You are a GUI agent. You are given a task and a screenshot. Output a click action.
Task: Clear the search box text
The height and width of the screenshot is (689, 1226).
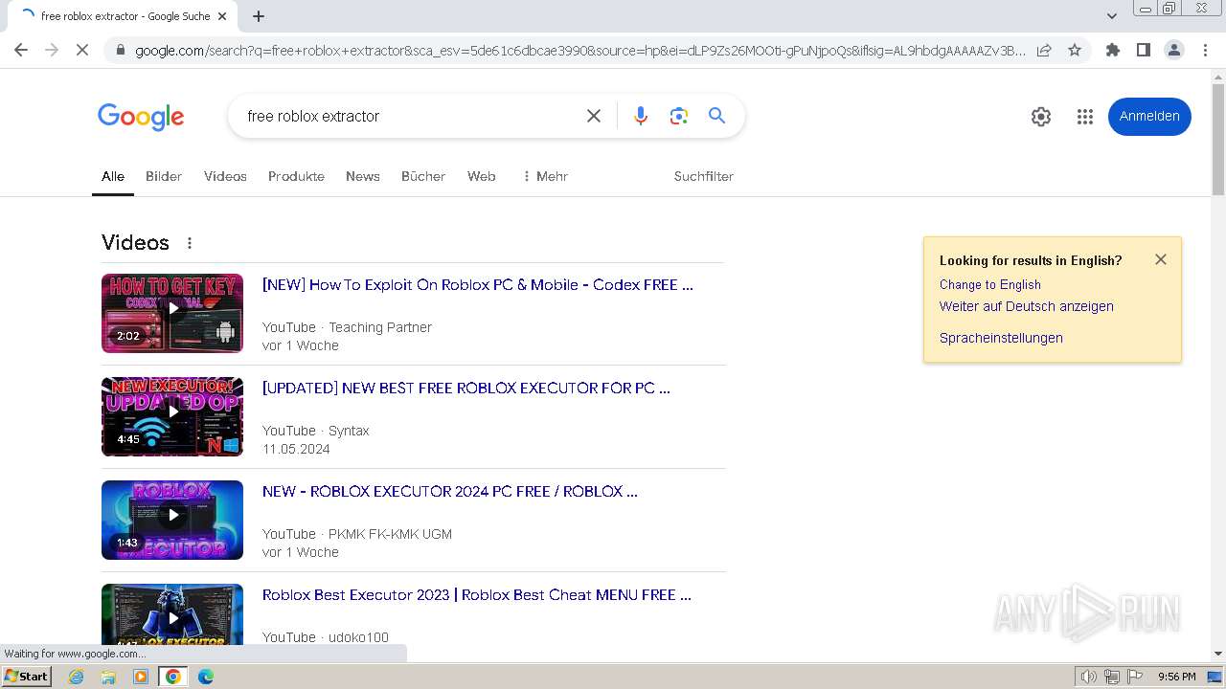[x=594, y=116]
